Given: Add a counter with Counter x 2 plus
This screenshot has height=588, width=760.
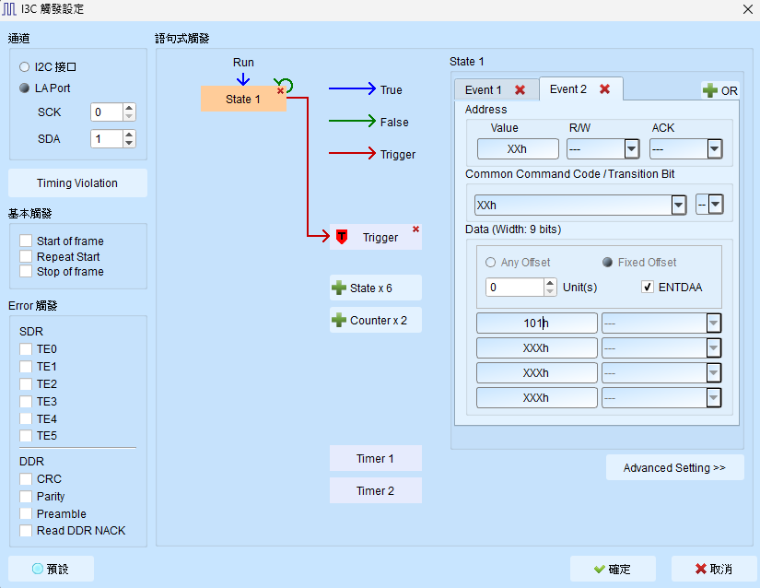Looking at the screenshot, I should pos(339,321).
